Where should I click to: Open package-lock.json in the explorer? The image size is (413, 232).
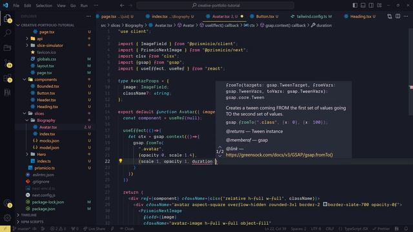[48, 202]
